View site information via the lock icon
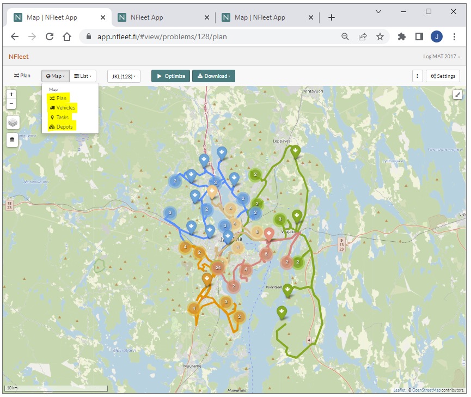471x397 pixels. pyautogui.click(x=88, y=36)
